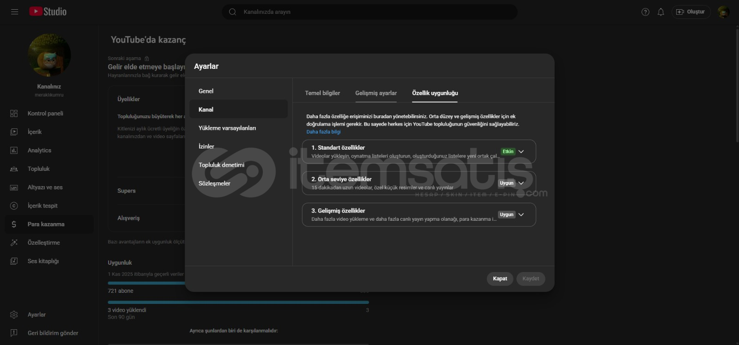This screenshot has height=345, width=739.
Task: Click the İçerik tespit copyright icon
Action: click(x=14, y=206)
